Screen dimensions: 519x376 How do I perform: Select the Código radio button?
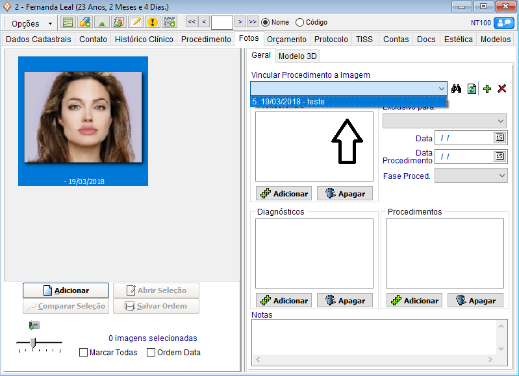point(299,22)
